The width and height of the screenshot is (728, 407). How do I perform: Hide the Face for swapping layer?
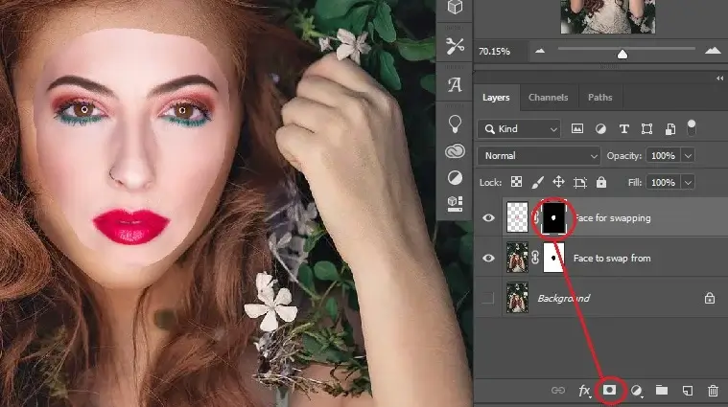[488, 217]
